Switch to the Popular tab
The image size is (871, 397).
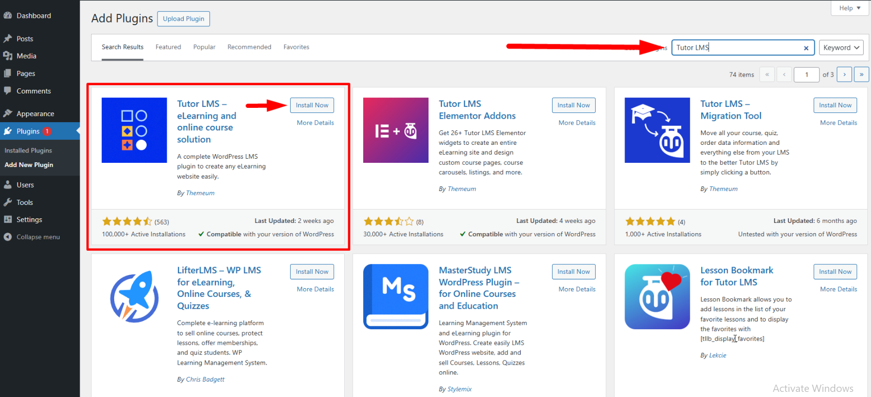tap(204, 47)
